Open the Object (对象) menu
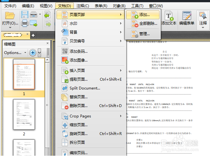Image resolution: width=210 pixels, height=157 pixels. coord(119,6)
